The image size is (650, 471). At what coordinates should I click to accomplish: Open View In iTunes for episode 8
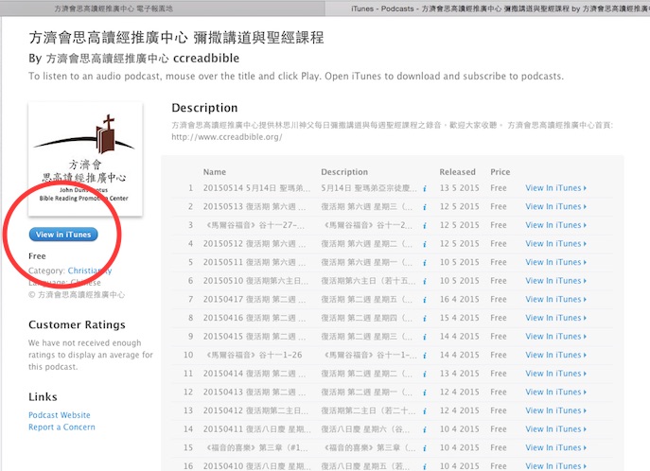point(556,318)
